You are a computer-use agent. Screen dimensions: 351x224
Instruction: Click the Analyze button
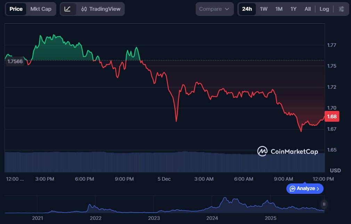coord(305,189)
